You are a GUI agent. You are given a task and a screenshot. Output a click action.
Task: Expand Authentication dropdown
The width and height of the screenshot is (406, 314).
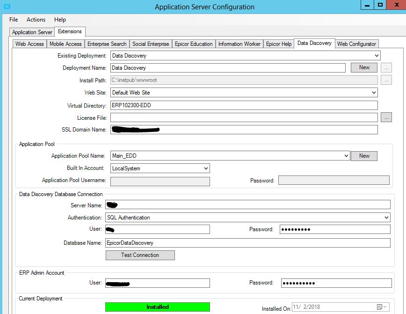(386, 217)
